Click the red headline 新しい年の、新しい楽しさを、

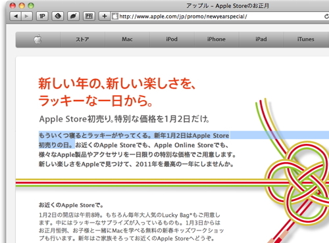[x=117, y=83]
